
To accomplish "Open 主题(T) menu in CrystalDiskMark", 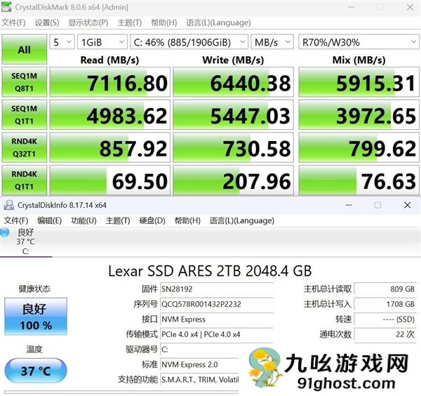I will (130, 22).
